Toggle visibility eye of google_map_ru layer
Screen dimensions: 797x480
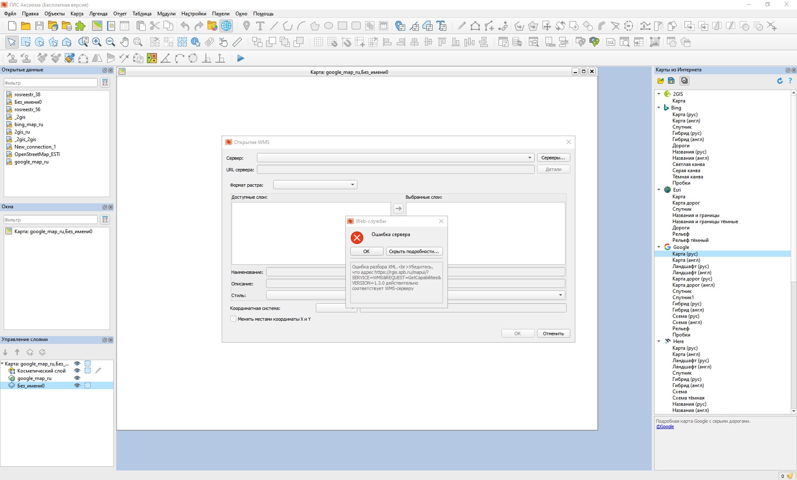point(77,378)
